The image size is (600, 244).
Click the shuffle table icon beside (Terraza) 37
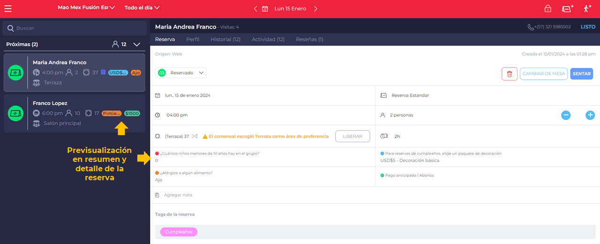click(x=194, y=136)
